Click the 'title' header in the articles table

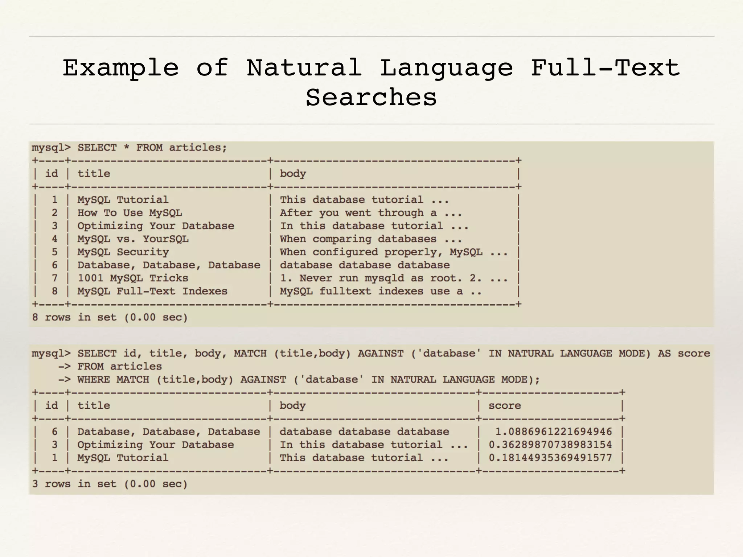pyautogui.click(x=94, y=173)
